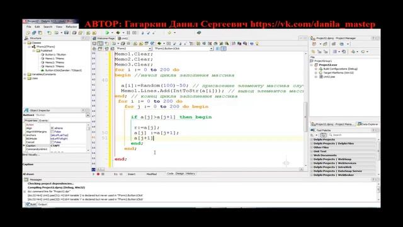403x227 pixels.
Task: Click the green Run arrow in the toolbar
Action: click(x=107, y=33)
